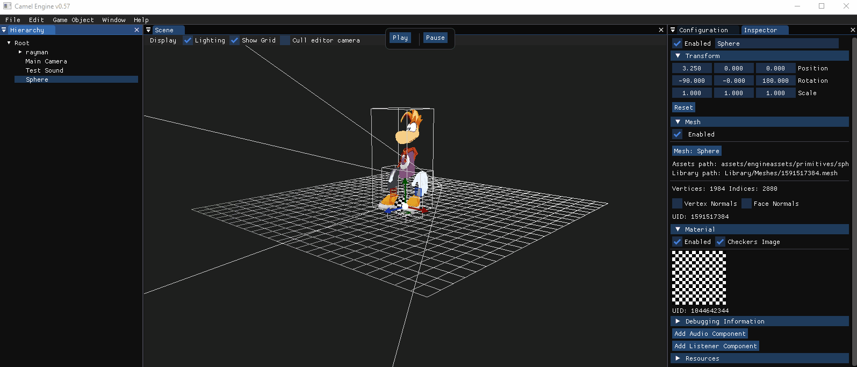Click the Configuration panel dropdown triangle icon
This screenshot has height=367, width=857.
[x=673, y=30]
